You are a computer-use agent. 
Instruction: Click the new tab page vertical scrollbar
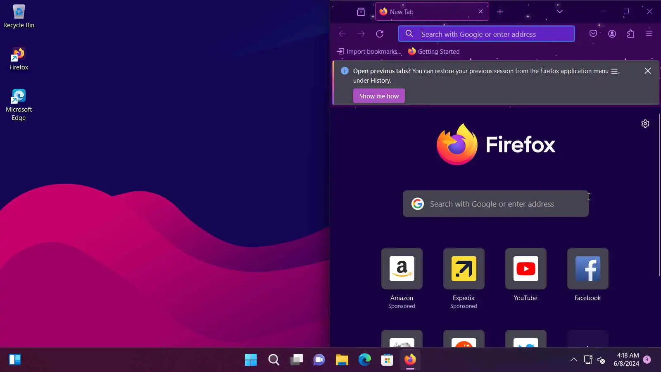tap(659, 194)
